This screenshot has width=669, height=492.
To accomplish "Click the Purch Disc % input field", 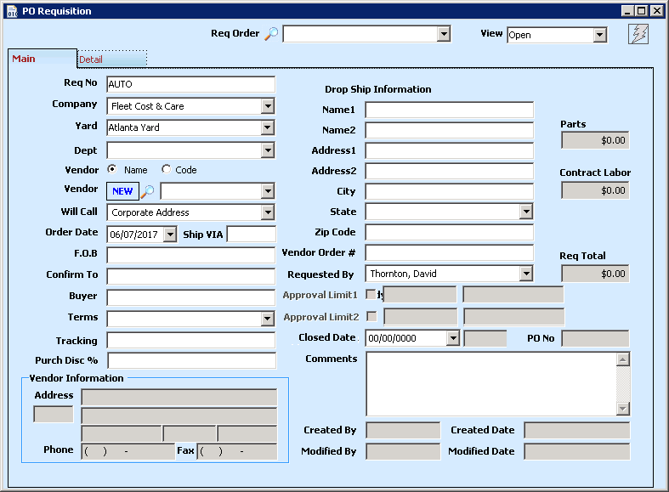I will pos(191,360).
